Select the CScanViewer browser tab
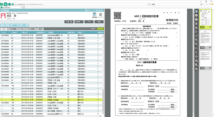214x117 pixels. pos(11,8)
